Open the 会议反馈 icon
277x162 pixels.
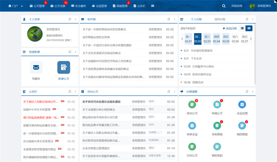242,105
